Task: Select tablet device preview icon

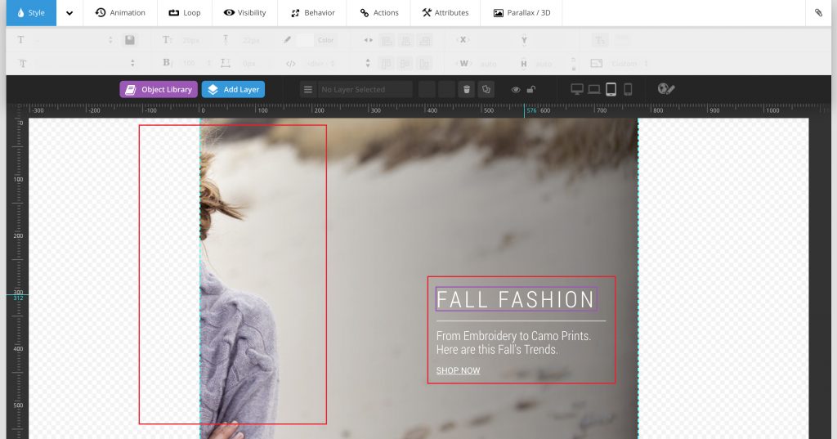Action: [x=611, y=90]
